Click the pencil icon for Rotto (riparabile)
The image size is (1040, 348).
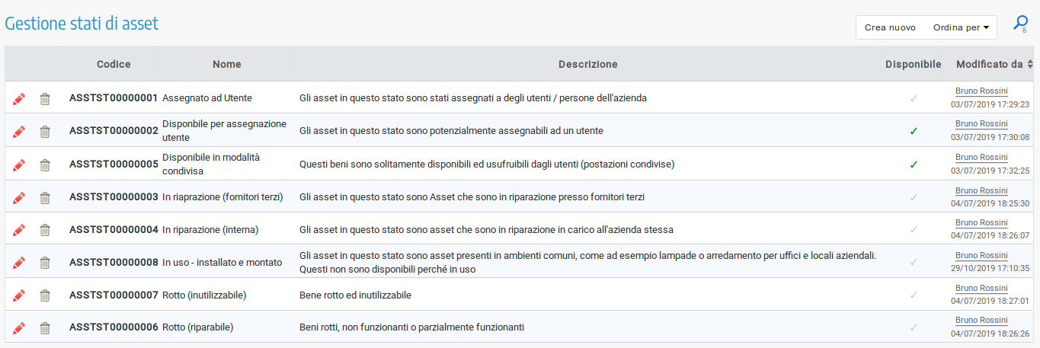tap(19, 328)
